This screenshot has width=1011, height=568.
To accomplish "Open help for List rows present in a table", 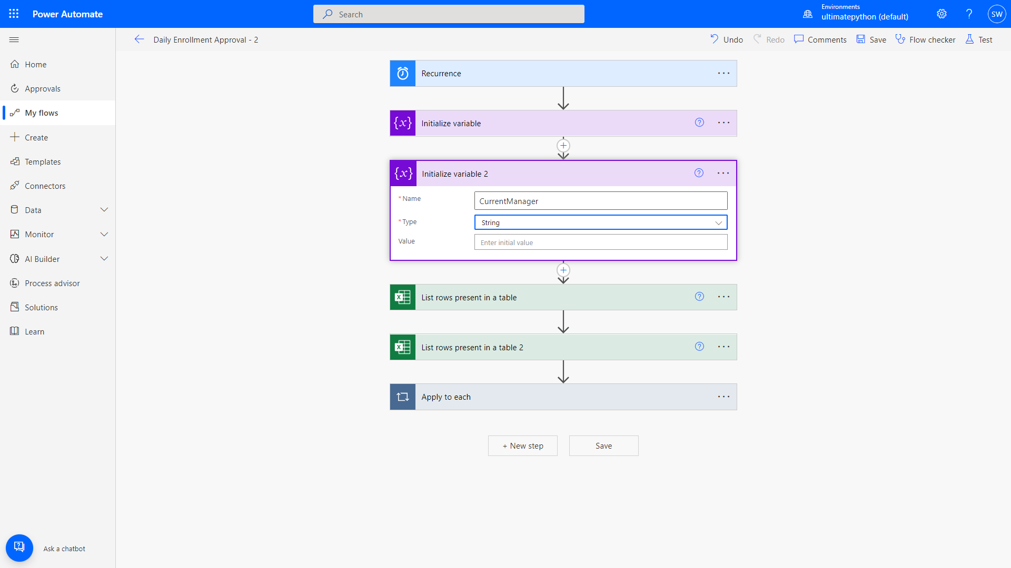I will pyautogui.click(x=699, y=297).
